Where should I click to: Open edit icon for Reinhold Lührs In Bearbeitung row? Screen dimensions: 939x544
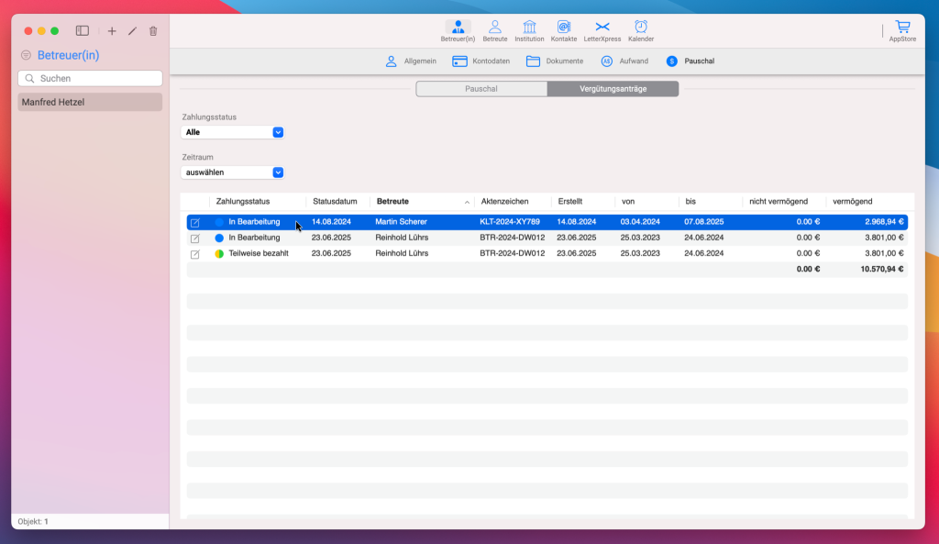[x=194, y=238]
